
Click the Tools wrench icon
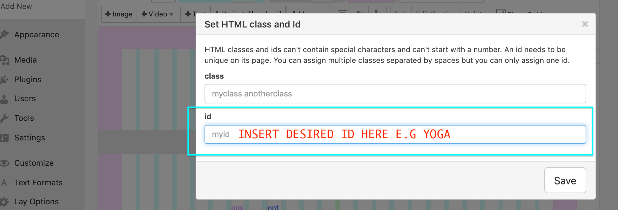pyautogui.click(x=4, y=118)
